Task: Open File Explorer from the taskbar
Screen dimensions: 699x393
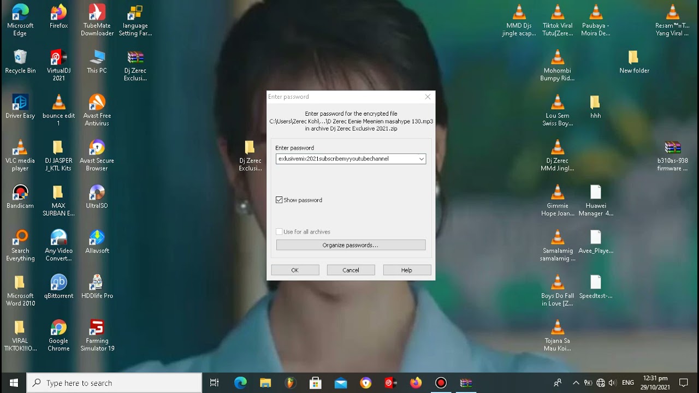Action: point(265,383)
